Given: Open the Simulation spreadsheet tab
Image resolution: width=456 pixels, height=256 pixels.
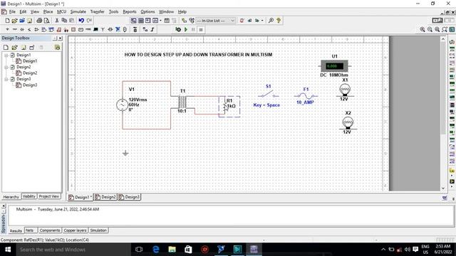Looking at the screenshot, I should coord(98,230).
